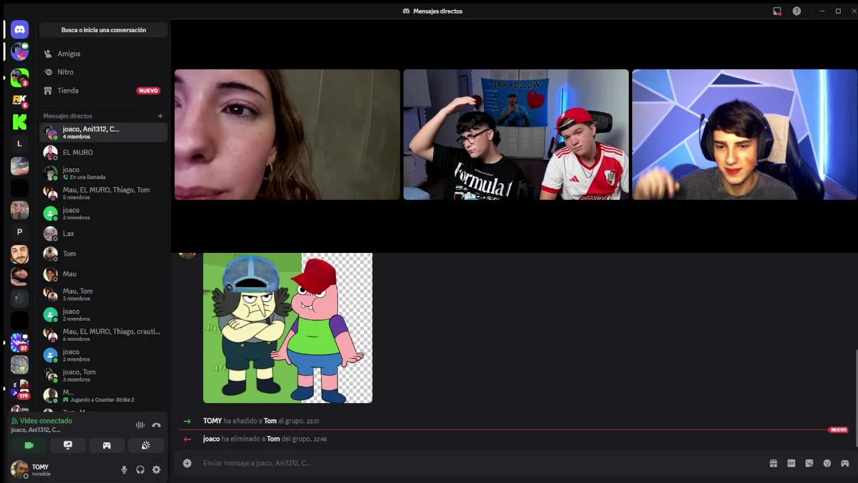Open TOMY user profile panel
Viewport: 858px width, 483px height.
62,470
